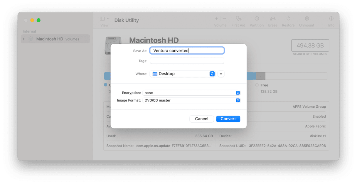This screenshot has width=357, height=184.
Task: Click the sidebar View toolbar icon
Action: pos(102,18)
